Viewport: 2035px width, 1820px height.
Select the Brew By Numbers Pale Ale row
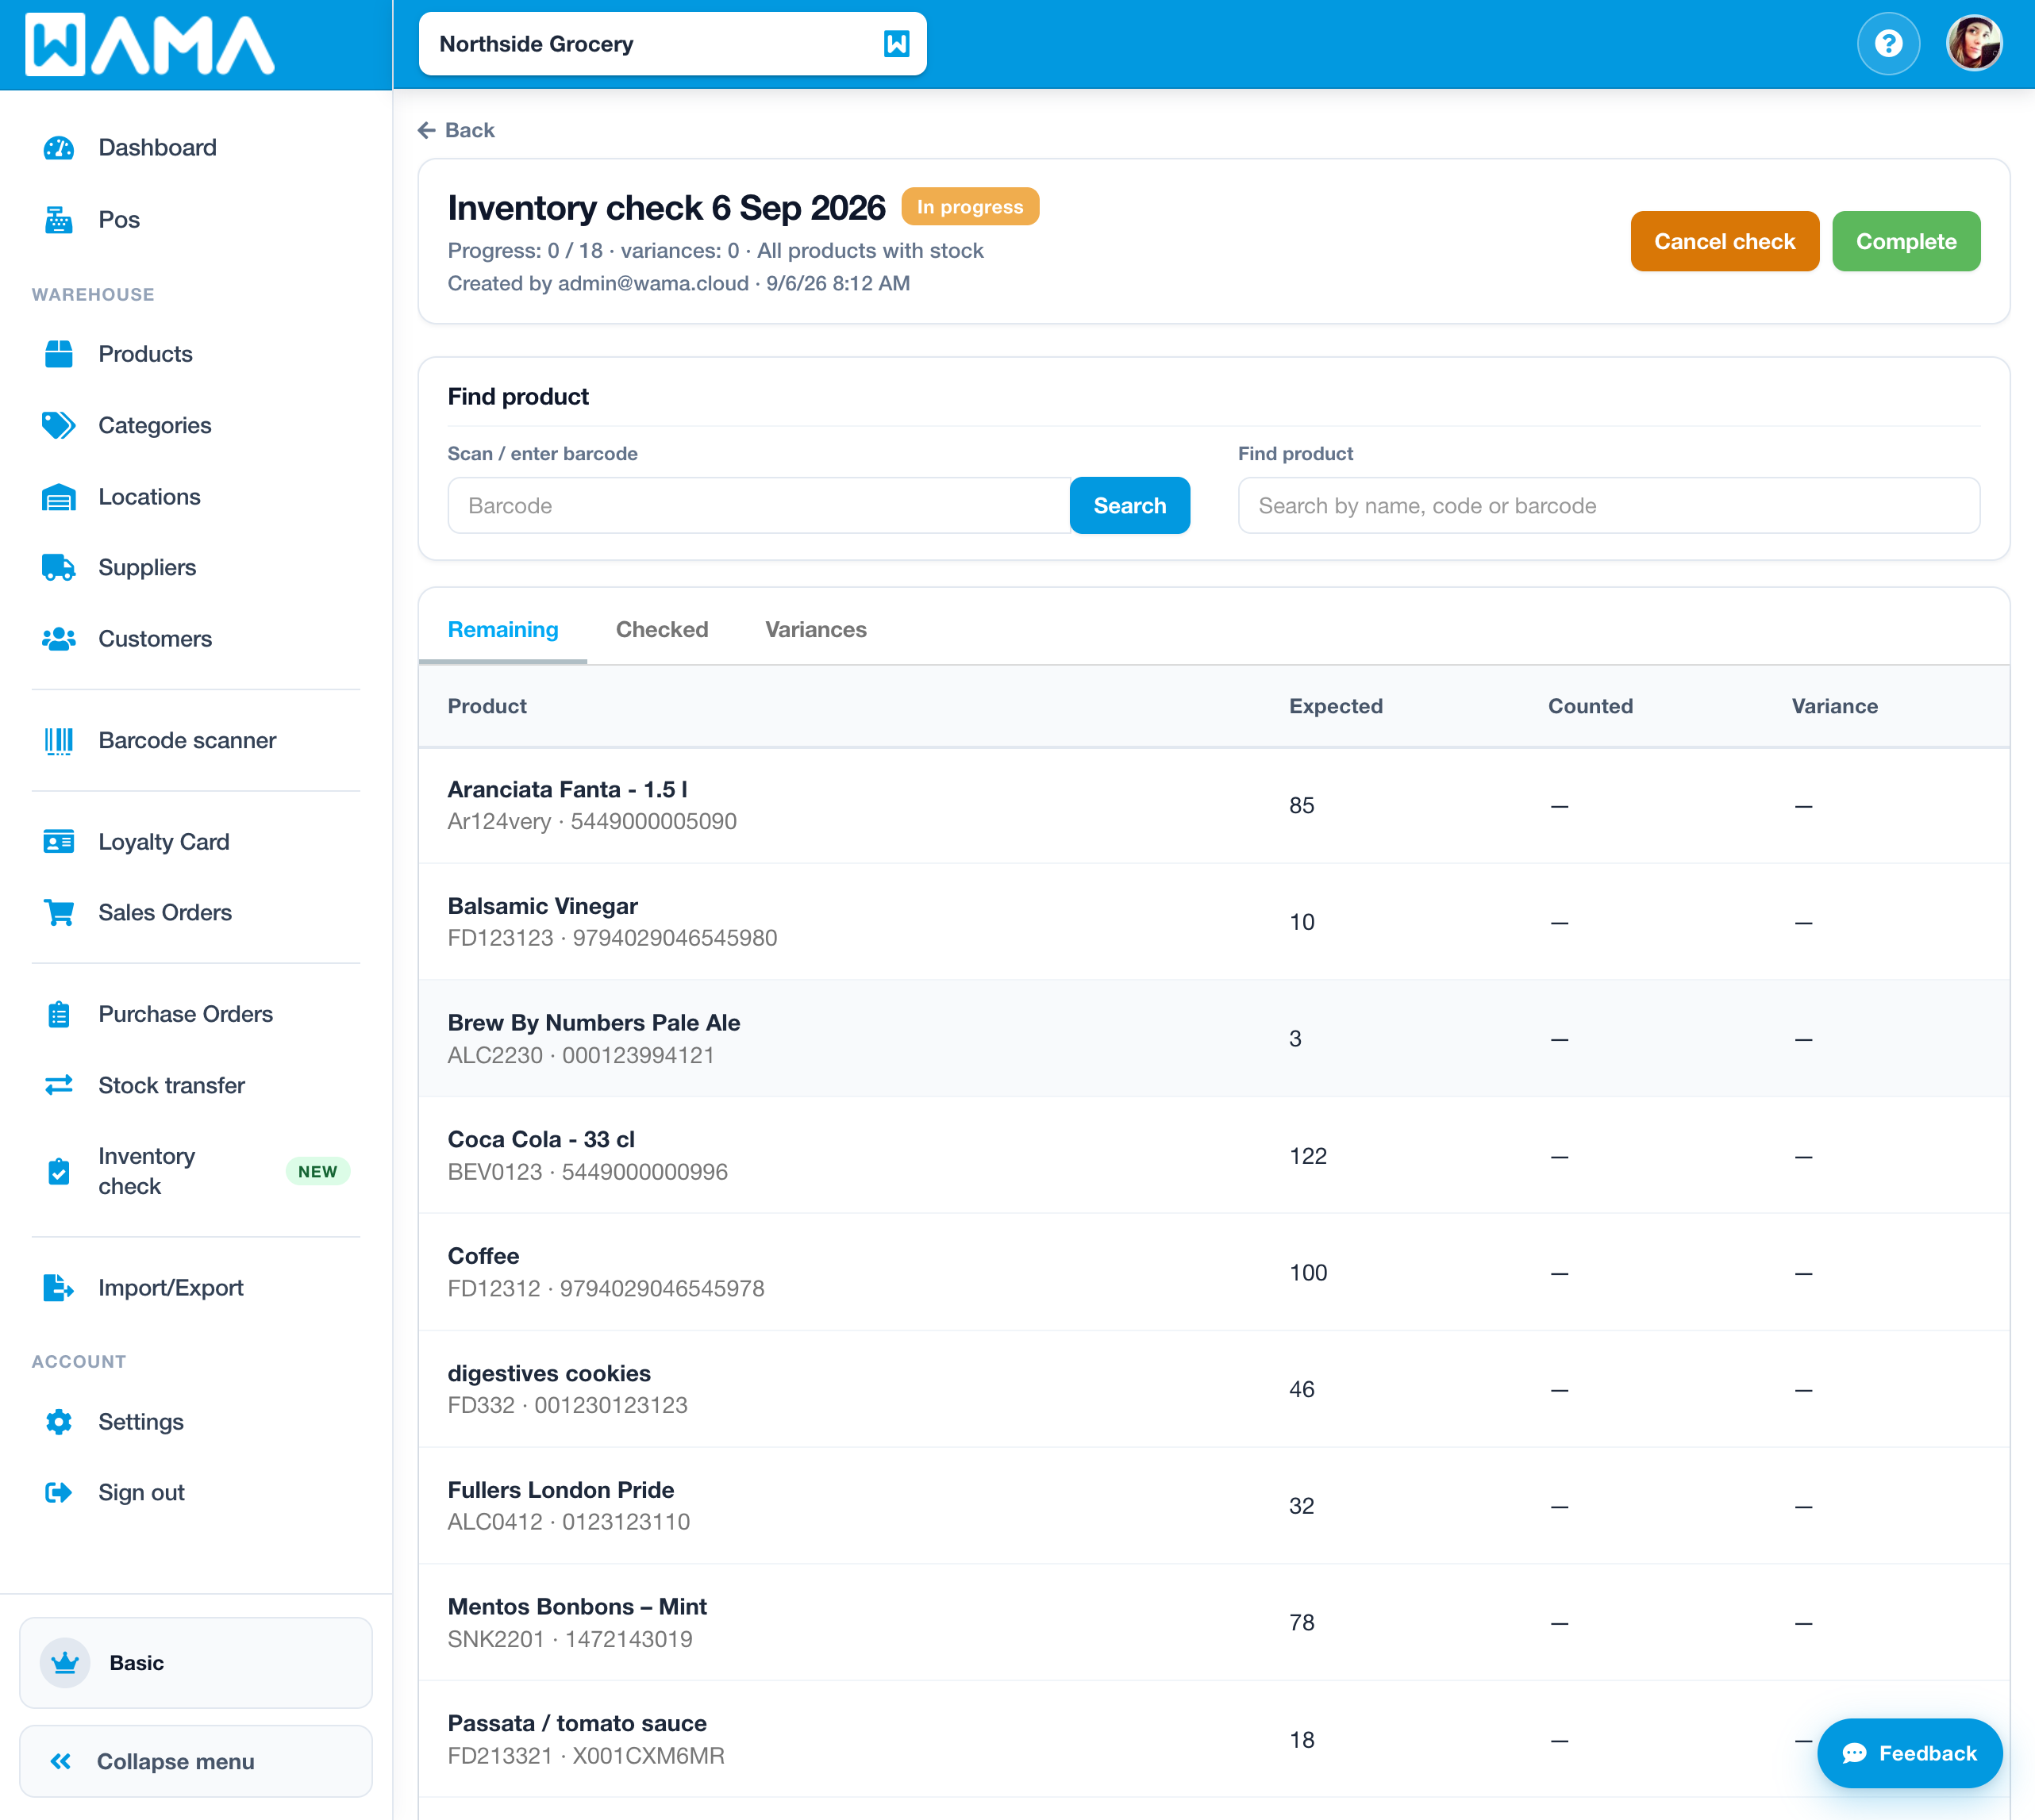(1214, 1039)
